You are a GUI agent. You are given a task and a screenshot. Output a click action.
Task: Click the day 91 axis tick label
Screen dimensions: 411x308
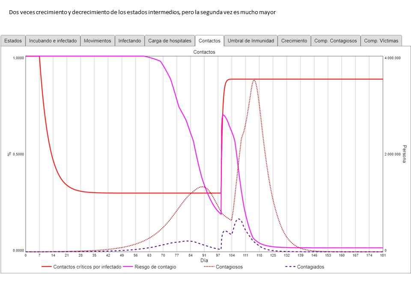(x=204, y=255)
